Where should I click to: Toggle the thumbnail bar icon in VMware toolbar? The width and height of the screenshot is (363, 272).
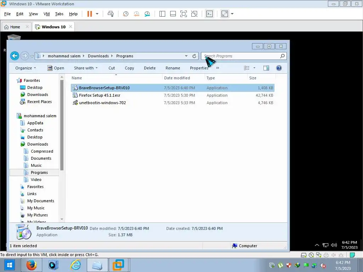[x=173, y=14]
